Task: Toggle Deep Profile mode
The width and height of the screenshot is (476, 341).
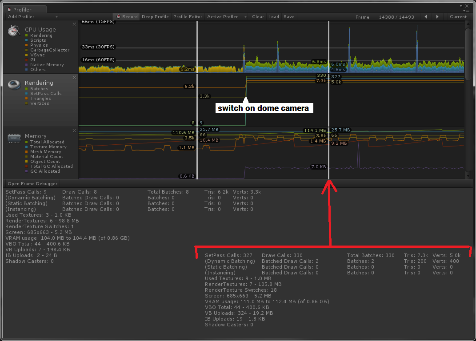Action: click(x=155, y=17)
